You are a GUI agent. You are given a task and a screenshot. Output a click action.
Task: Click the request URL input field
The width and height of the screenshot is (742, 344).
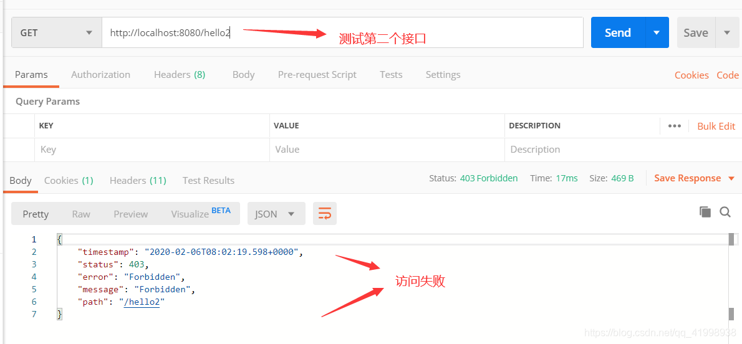point(342,32)
